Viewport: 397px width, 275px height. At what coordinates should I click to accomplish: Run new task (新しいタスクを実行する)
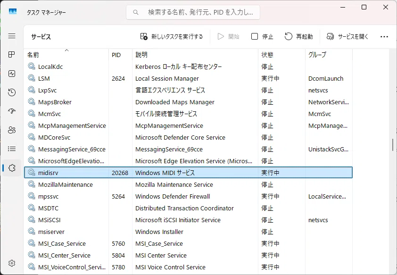pos(172,36)
